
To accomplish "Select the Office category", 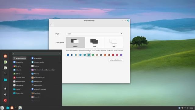I will coord(16,74).
